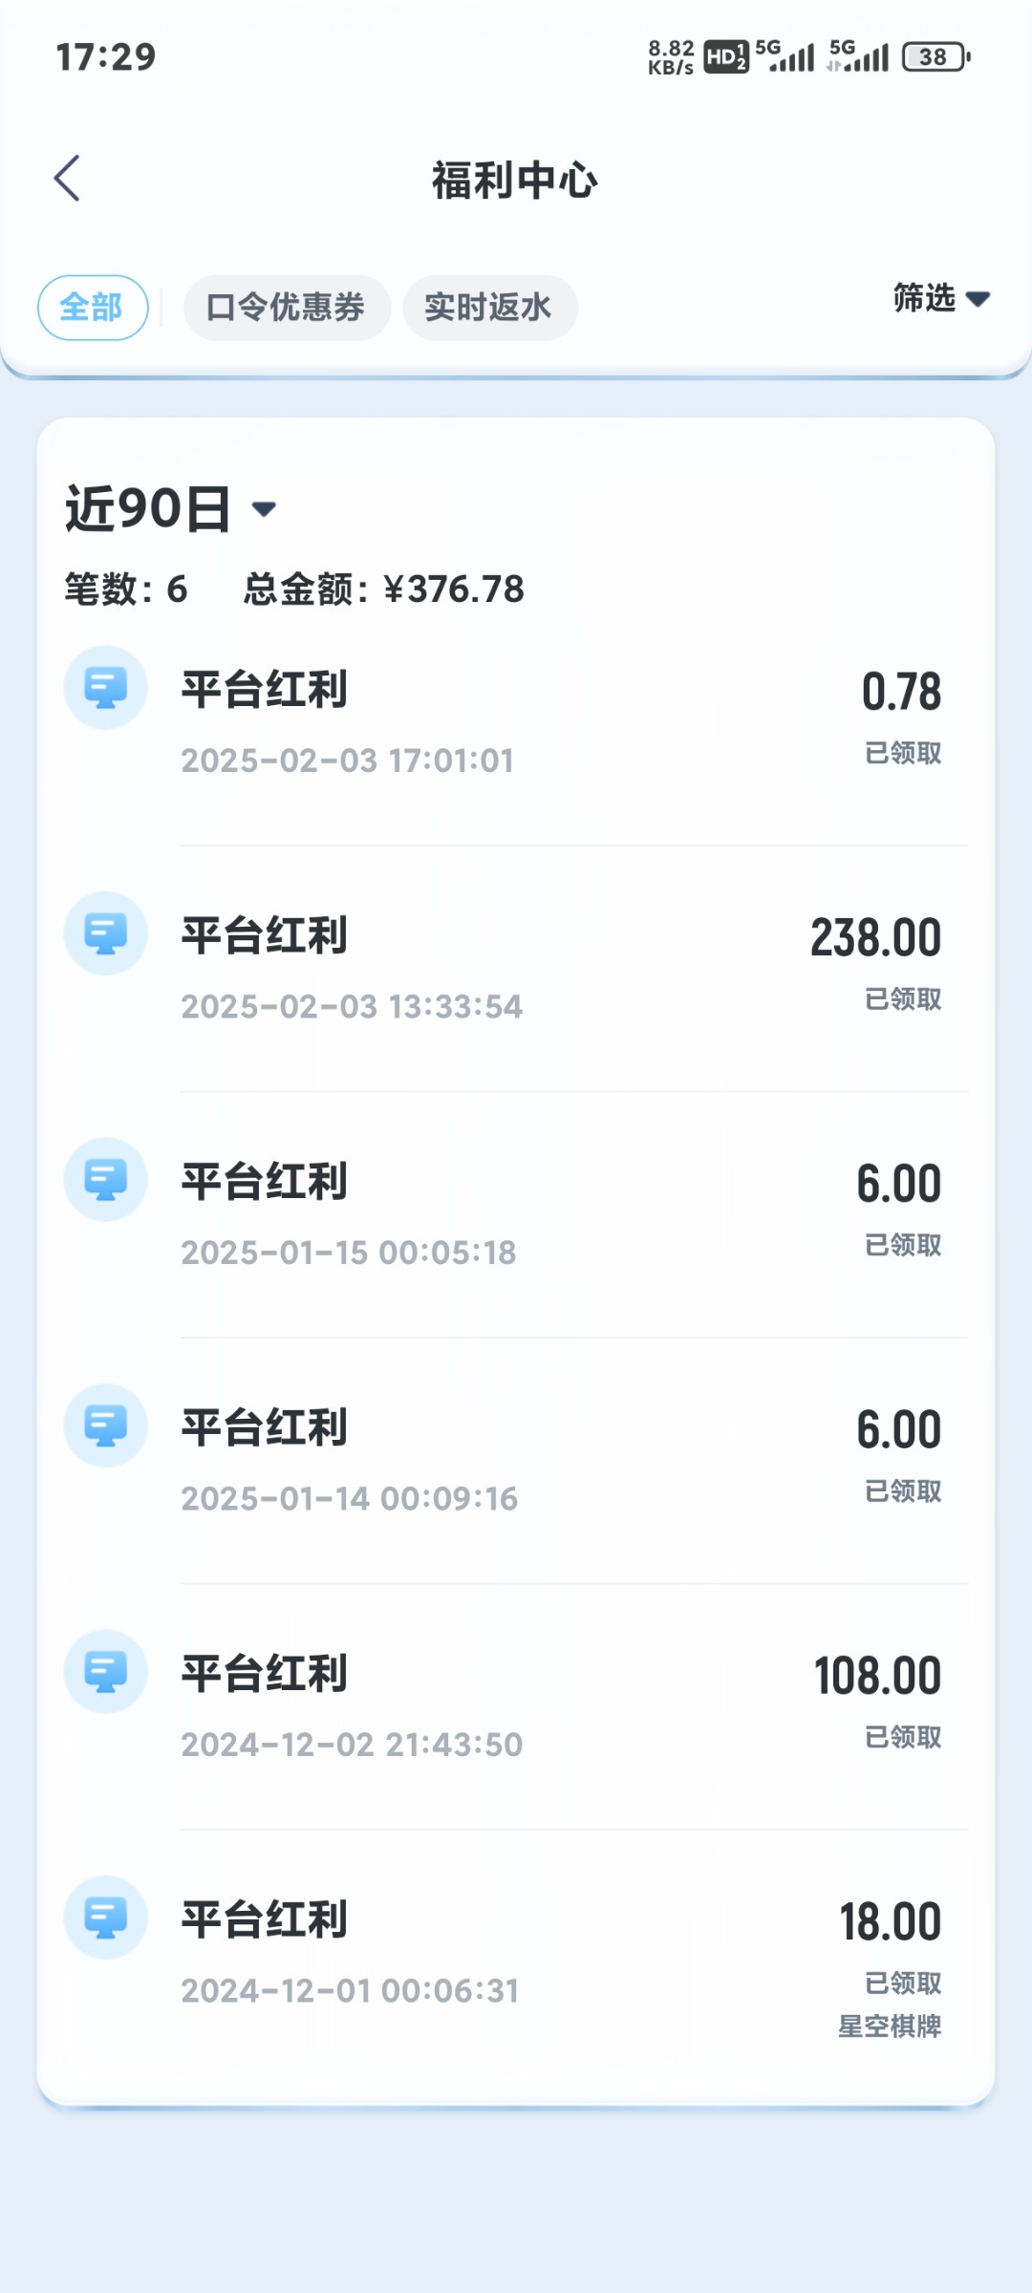
Task: Tap icon for 2025-01-14 bonus record
Action: pyautogui.click(x=105, y=1425)
